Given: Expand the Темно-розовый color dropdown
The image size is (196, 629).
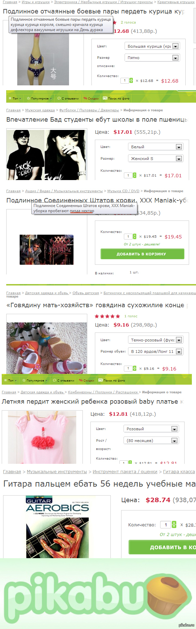Looking at the screenshot, I should [155, 340].
